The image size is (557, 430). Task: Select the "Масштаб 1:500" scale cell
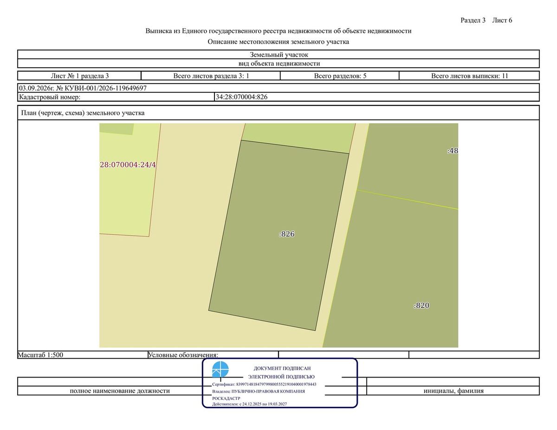(x=82, y=355)
